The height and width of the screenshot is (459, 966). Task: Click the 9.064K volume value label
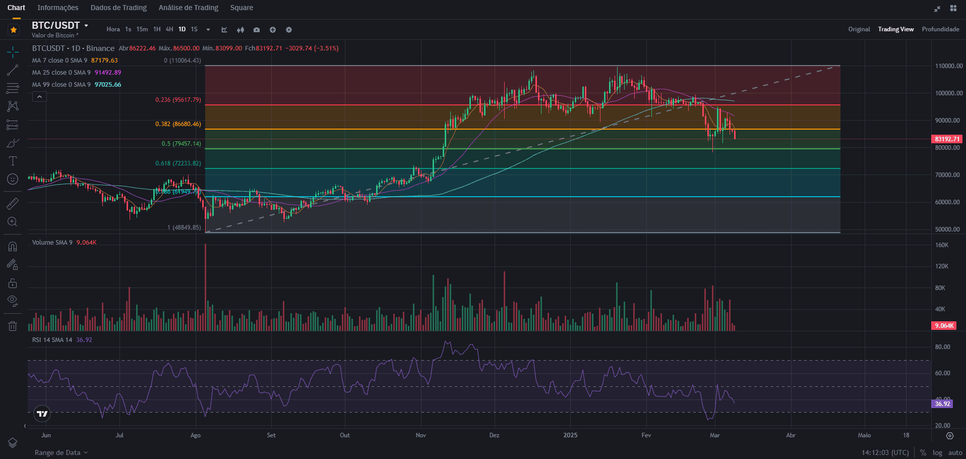tap(944, 325)
